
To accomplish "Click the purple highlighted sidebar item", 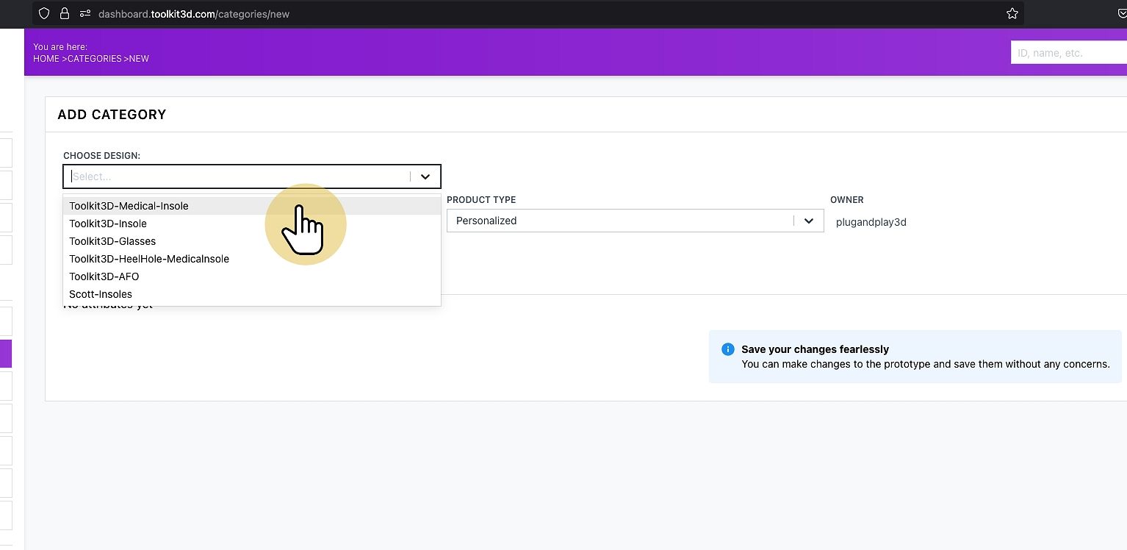I will [x=6, y=354].
